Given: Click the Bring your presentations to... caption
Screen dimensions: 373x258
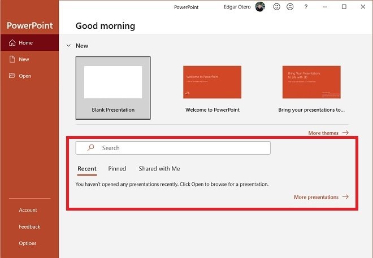Looking at the screenshot, I should pyautogui.click(x=311, y=110).
